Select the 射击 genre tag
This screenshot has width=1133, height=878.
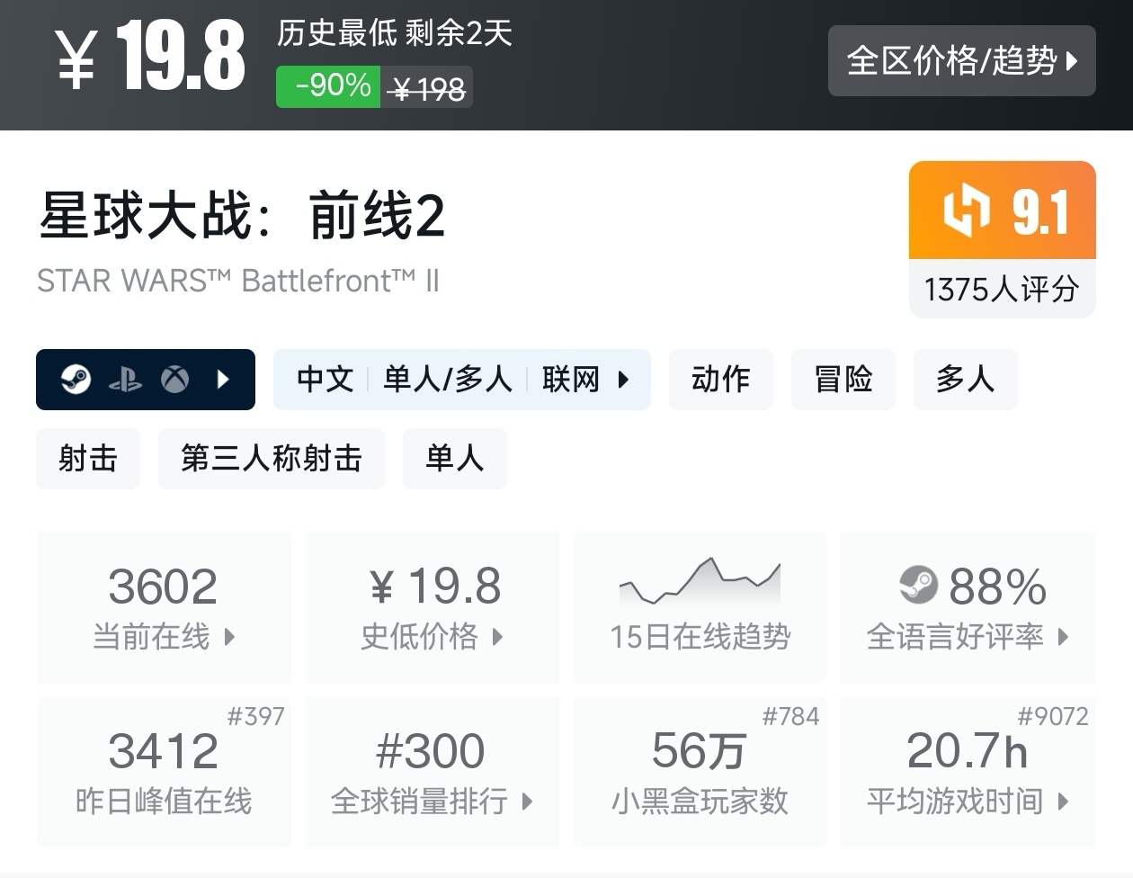click(88, 459)
